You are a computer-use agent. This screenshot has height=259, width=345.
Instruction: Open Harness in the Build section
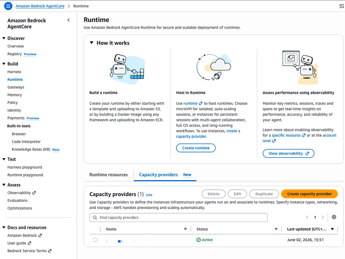pos(14,72)
